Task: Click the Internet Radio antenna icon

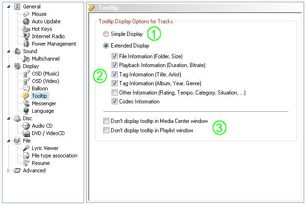Action: click(x=26, y=36)
